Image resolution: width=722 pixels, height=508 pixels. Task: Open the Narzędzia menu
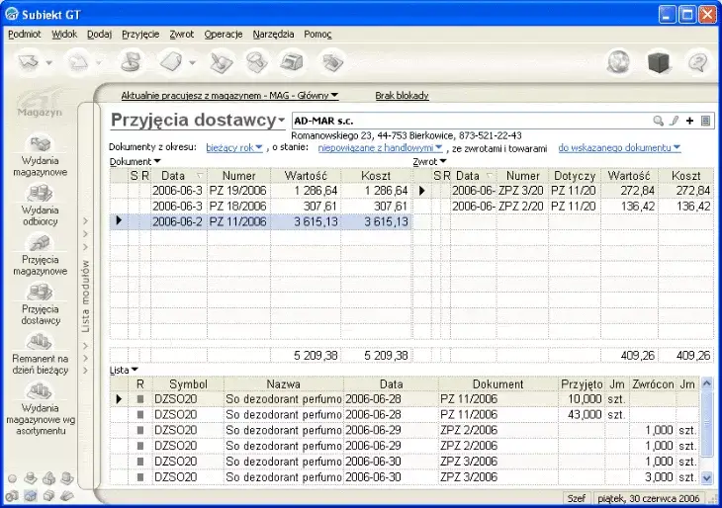(273, 34)
